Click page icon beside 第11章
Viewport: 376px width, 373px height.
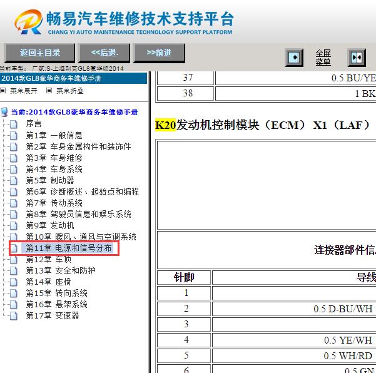coord(14,248)
